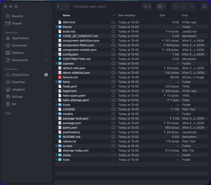Go back with the left chevron button
Viewport: 211px width, 185px height.
coord(58,6)
